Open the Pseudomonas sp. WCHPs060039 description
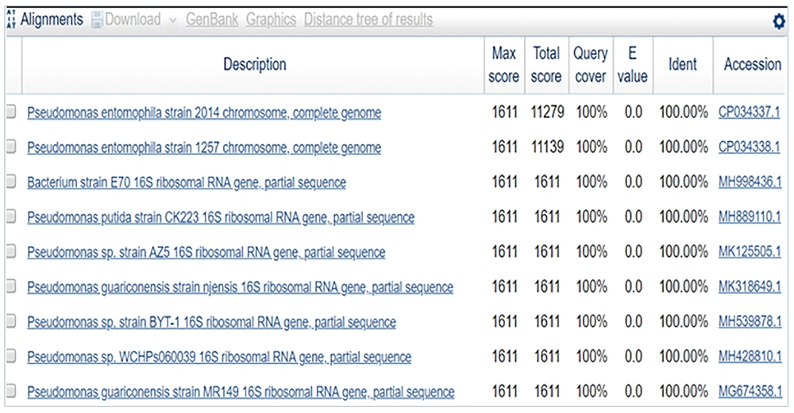 219,358
